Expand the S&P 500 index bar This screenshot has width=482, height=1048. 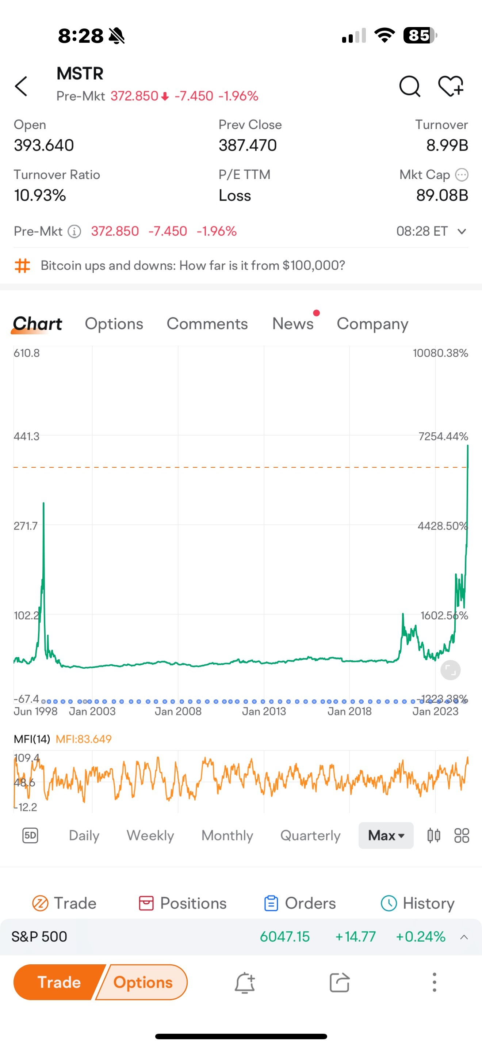coord(464,937)
